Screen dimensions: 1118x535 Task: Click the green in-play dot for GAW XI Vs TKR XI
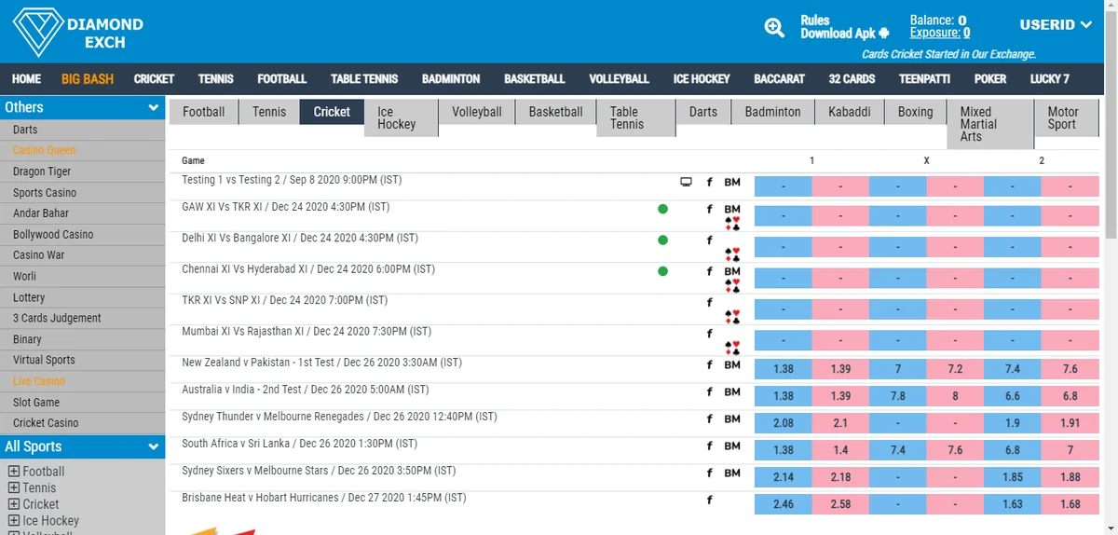point(662,209)
